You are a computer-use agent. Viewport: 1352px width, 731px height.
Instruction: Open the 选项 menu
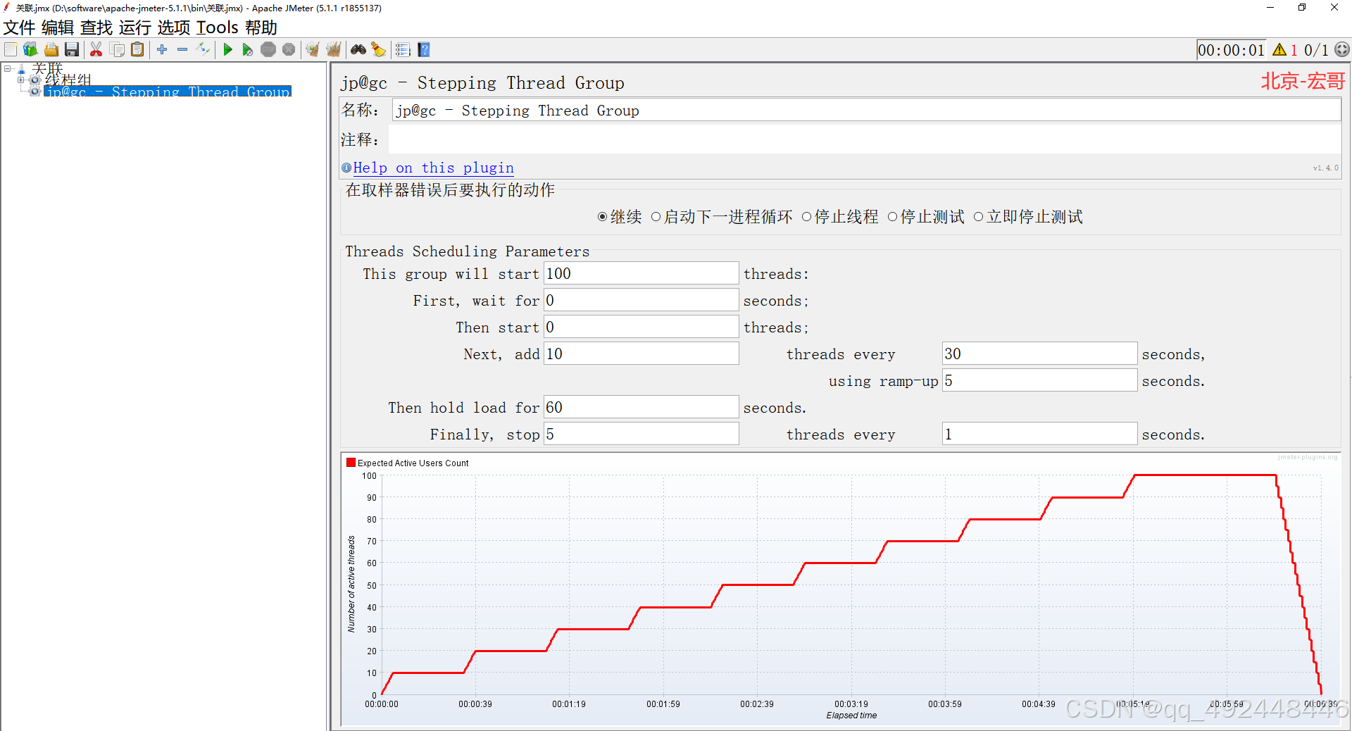pyautogui.click(x=174, y=27)
